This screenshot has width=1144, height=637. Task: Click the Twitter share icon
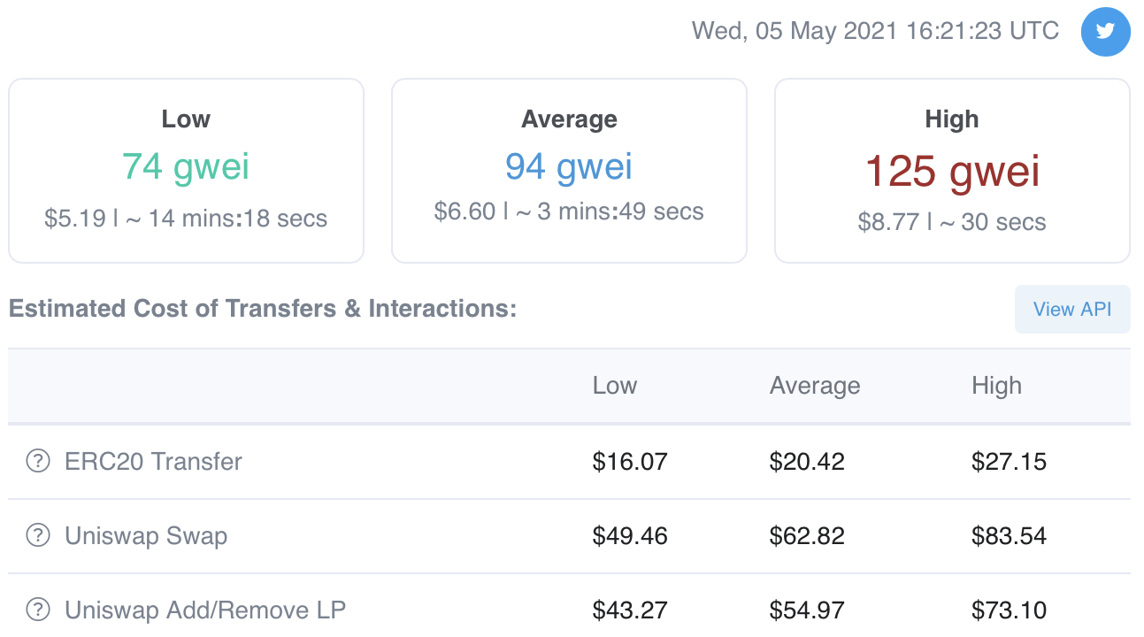click(1105, 32)
